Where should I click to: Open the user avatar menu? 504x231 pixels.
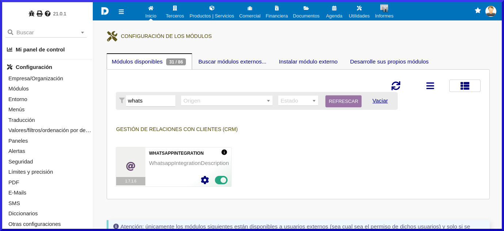pyautogui.click(x=491, y=11)
